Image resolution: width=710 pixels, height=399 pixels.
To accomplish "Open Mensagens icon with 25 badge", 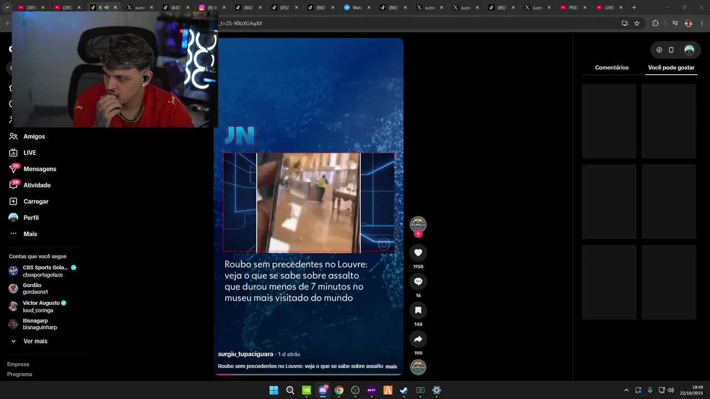I will tap(13, 168).
